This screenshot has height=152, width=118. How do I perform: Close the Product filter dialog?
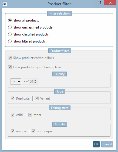110,3
